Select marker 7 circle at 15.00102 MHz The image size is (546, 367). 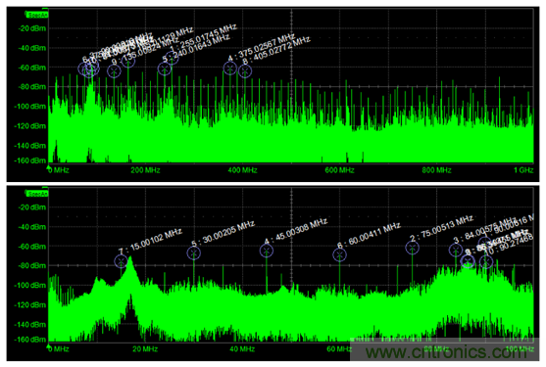pos(121,261)
